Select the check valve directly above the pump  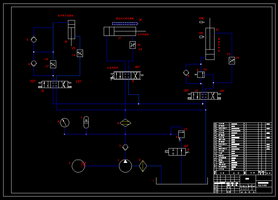(x=125, y=148)
